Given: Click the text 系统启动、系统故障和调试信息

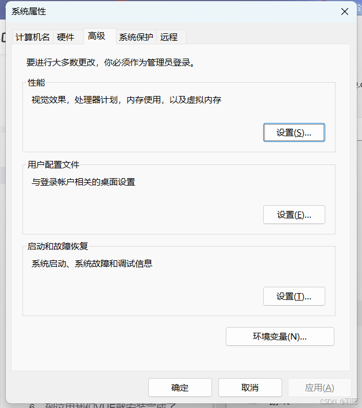Looking at the screenshot, I should point(92,264).
